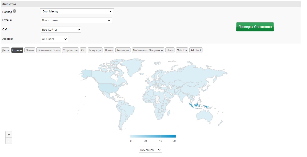Click Australia on the world map
Screen dimensions: 307x157
pos(205,116)
